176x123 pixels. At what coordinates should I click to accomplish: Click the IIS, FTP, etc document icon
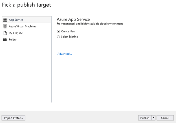click(x=5, y=33)
